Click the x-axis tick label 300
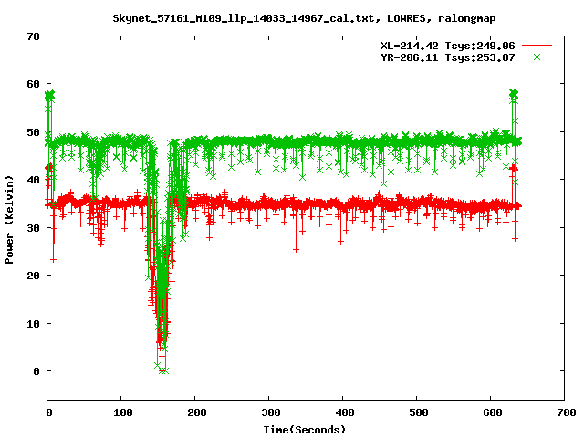584x438 pixels. [x=271, y=412]
